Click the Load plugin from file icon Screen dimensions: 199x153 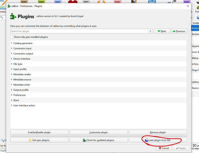coord(146,140)
